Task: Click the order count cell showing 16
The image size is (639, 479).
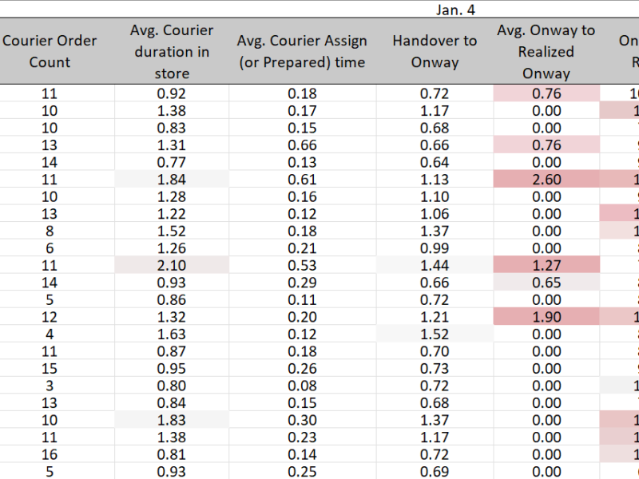Action: [50, 454]
